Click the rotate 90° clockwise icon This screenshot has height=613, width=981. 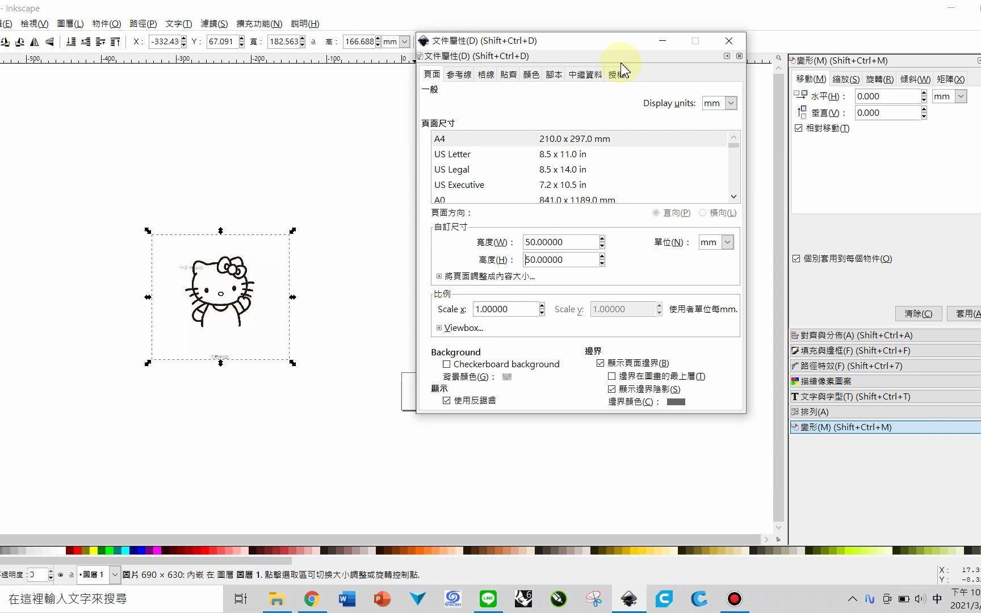20,41
